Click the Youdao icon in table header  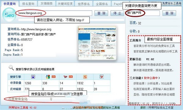[102, 77]
